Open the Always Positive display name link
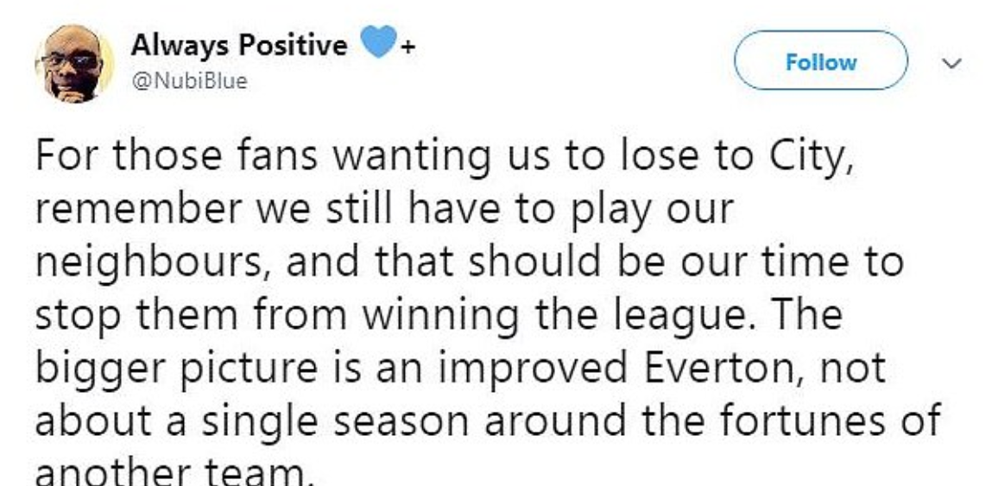Viewport: 992px width, 486px height. (x=238, y=46)
